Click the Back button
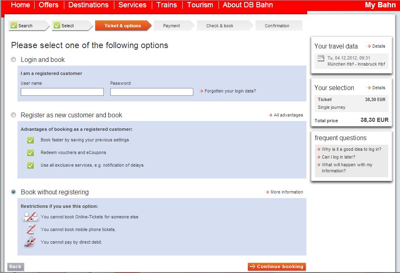Viewport: 400px width, 273px height. pos(15,266)
